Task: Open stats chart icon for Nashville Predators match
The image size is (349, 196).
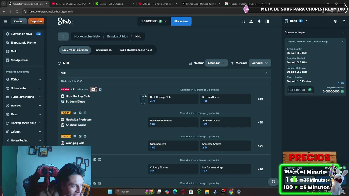Action: click(x=80, y=113)
